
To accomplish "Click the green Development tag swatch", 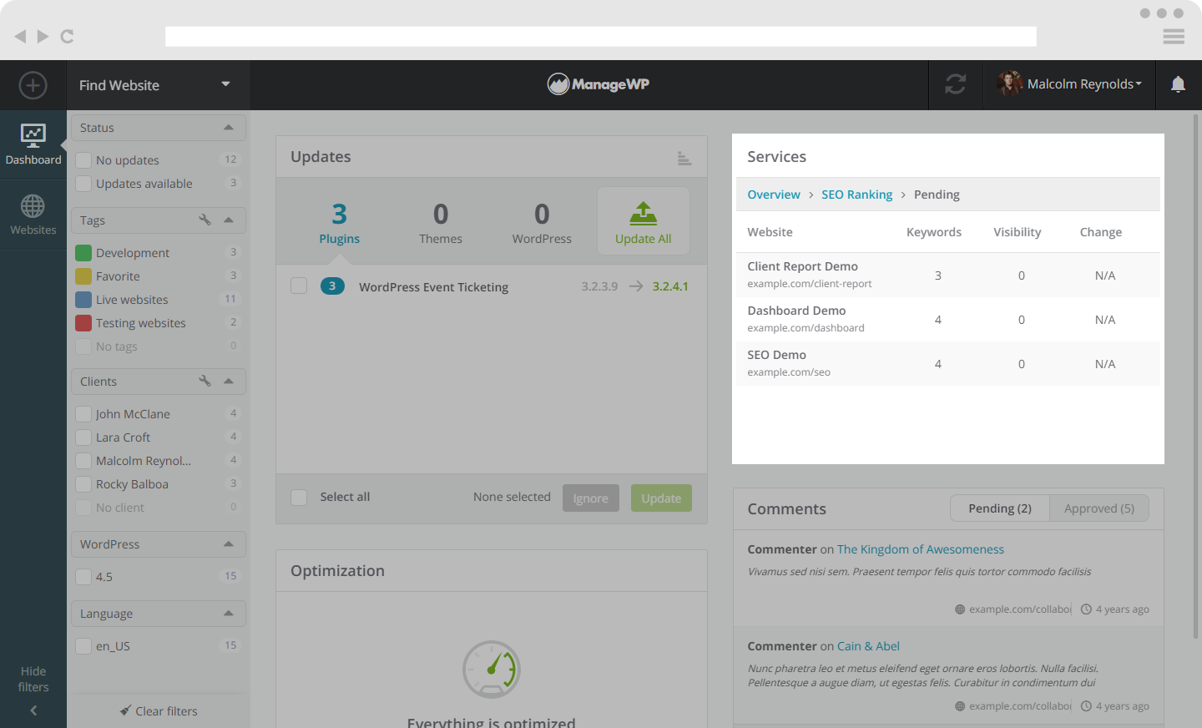I will (x=83, y=253).
